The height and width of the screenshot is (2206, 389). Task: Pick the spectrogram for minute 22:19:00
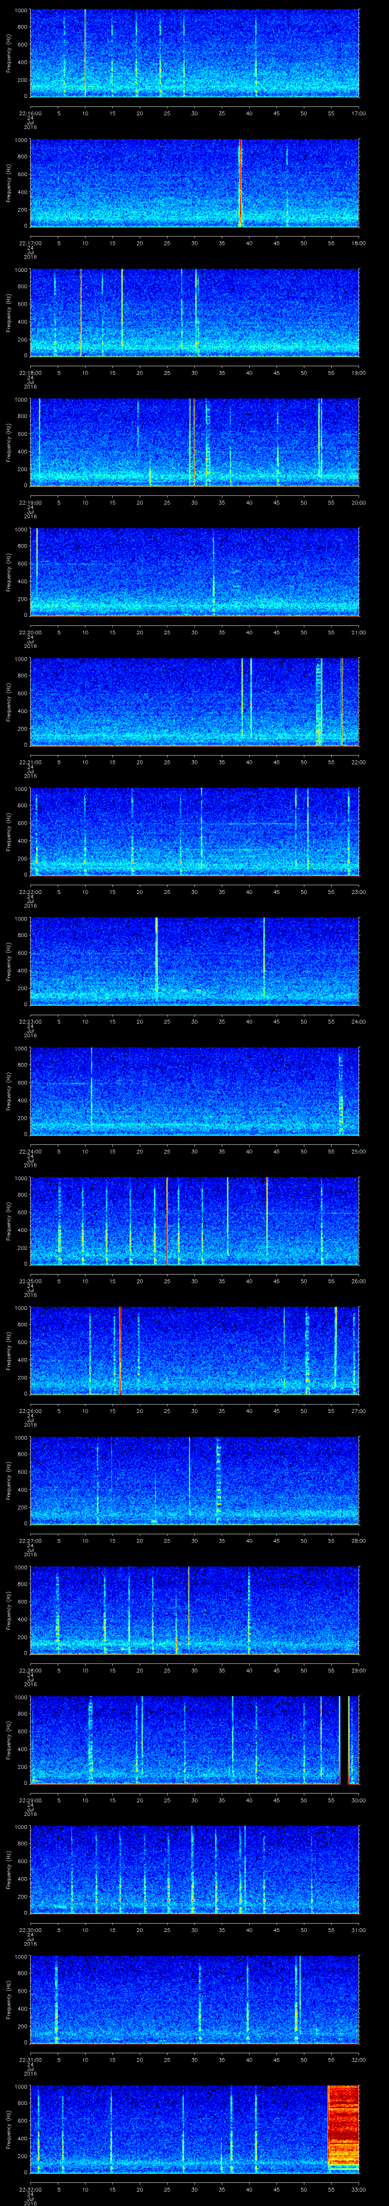(x=195, y=442)
